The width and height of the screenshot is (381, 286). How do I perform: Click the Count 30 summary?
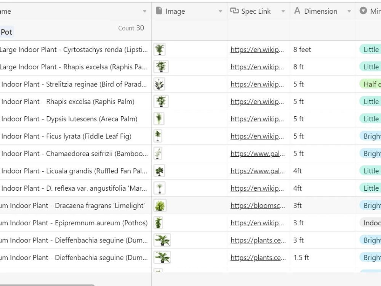coord(131,28)
